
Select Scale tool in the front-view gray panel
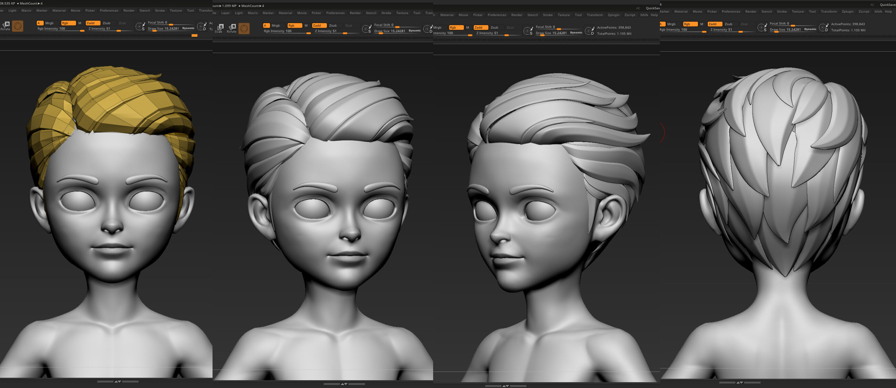point(219,28)
